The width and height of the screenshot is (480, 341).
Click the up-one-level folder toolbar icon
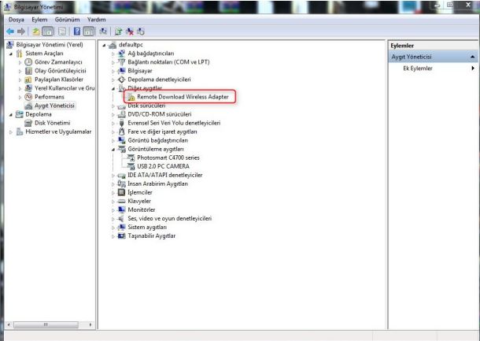pos(36,30)
